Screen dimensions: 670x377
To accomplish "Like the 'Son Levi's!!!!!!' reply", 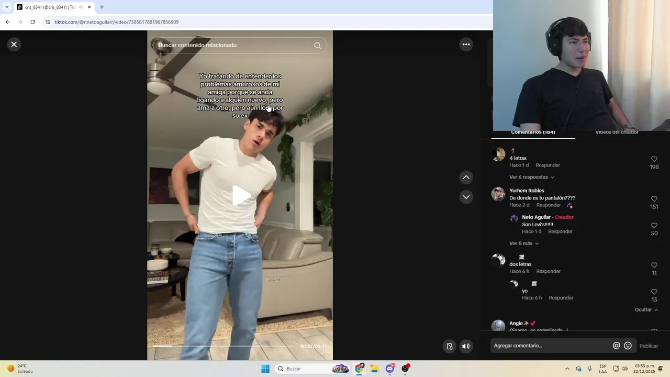I will click(654, 226).
